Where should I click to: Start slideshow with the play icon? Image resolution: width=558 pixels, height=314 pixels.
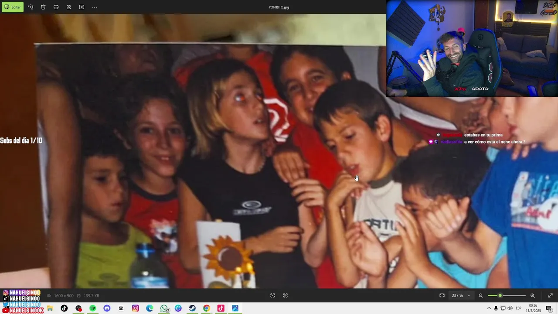[82, 7]
